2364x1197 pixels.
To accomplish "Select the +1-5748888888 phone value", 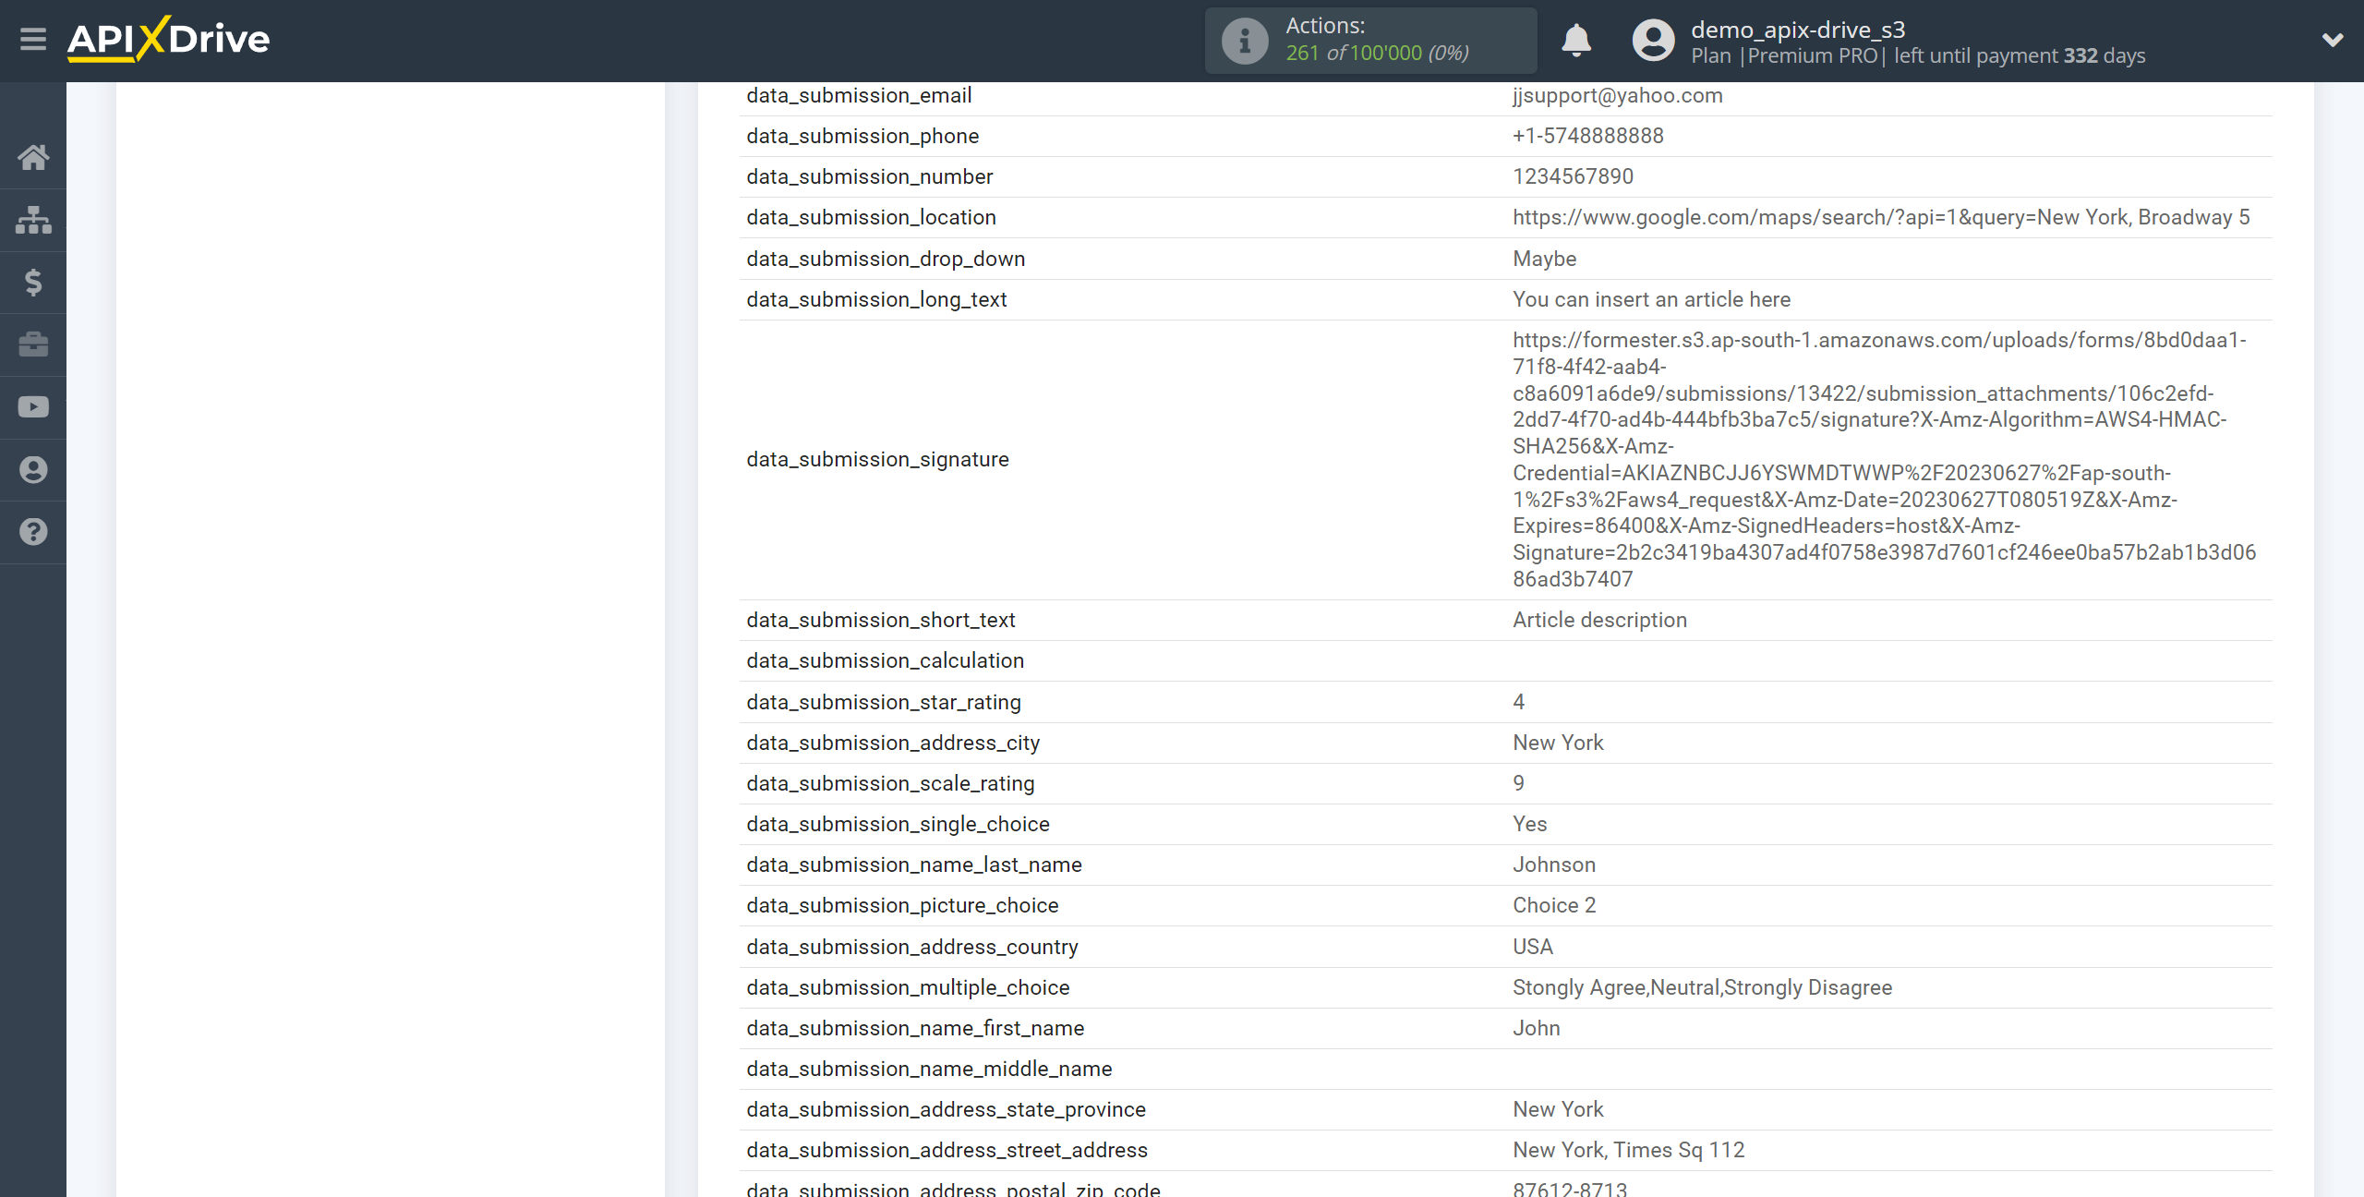I will coord(1588,136).
